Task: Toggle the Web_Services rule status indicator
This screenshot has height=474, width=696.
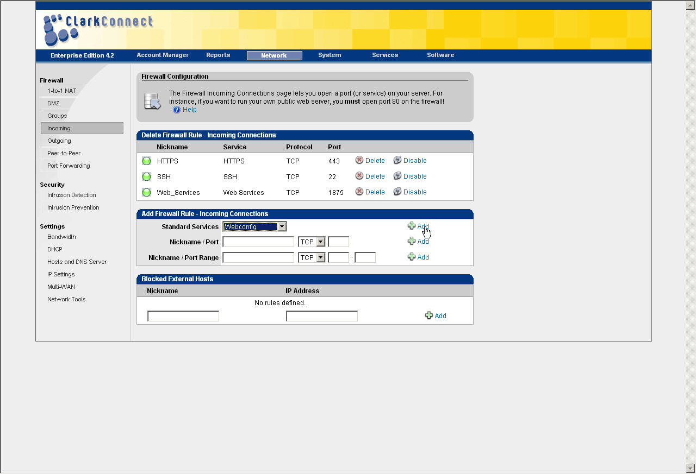Action: (x=146, y=192)
